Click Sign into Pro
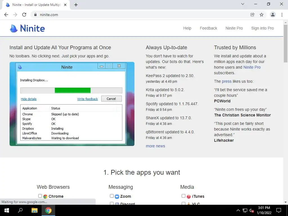Screen dimensions: 288x216 [262, 28]
